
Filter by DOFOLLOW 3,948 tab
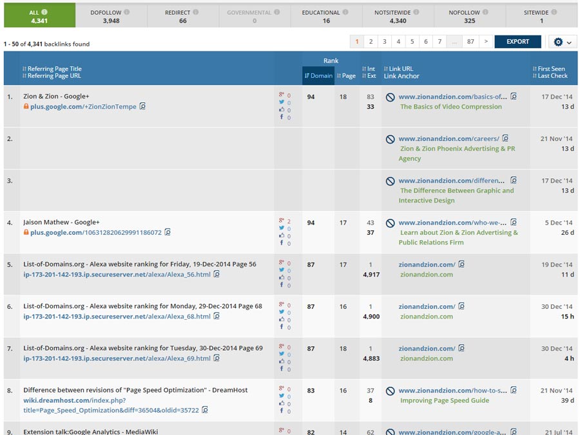(111, 15)
